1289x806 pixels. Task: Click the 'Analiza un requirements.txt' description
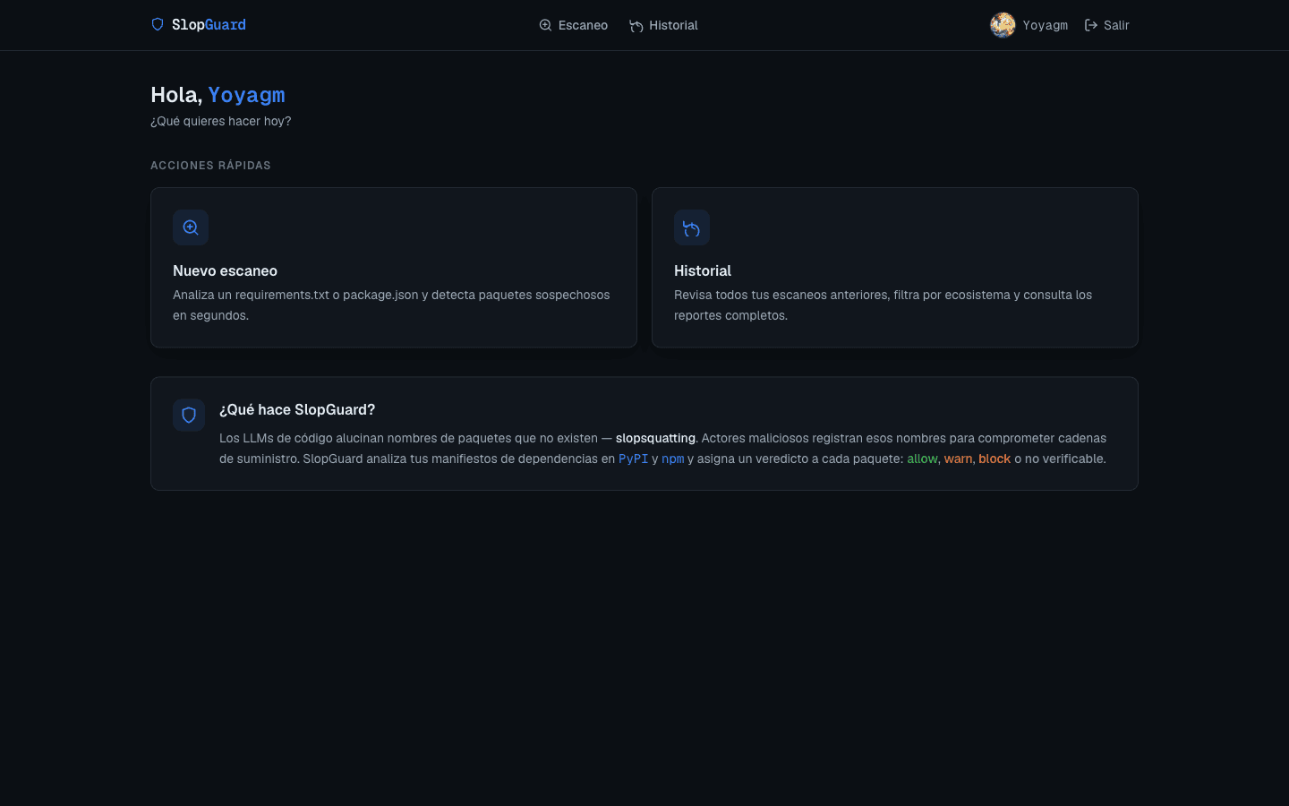pos(391,305)
